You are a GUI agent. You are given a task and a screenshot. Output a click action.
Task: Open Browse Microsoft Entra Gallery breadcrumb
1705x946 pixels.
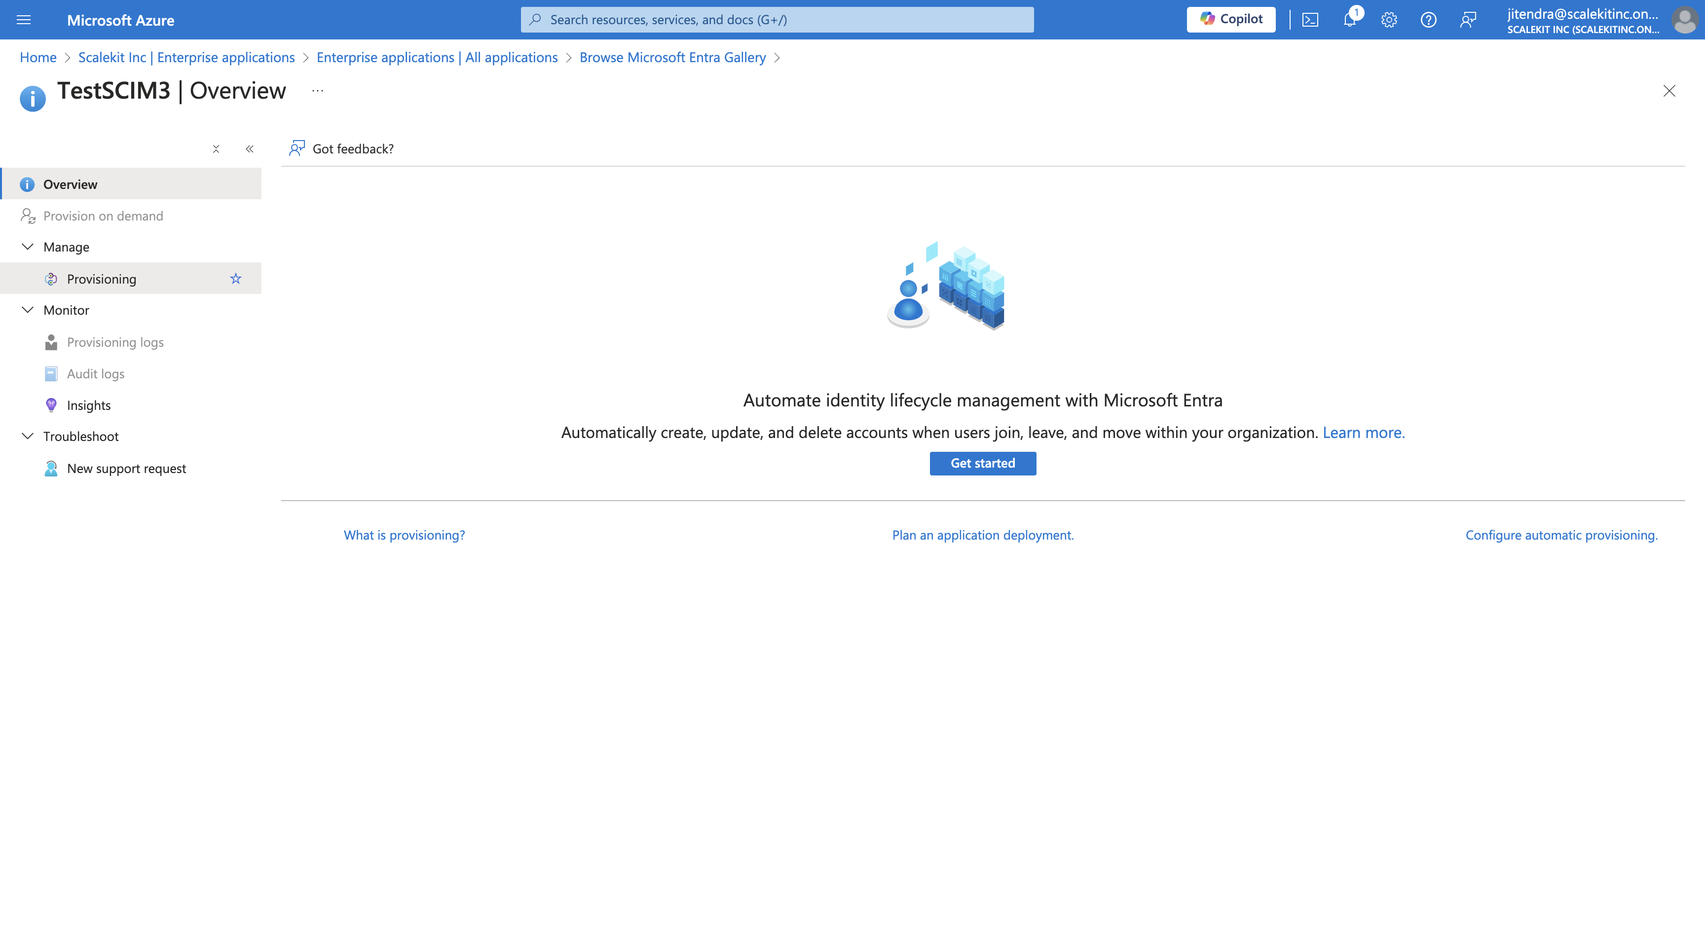pos(672,58)
